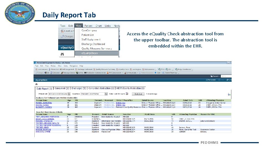Select HEIPS Events Abstraction (1) tab
266x149 pixels.
(x=130, y=88)
